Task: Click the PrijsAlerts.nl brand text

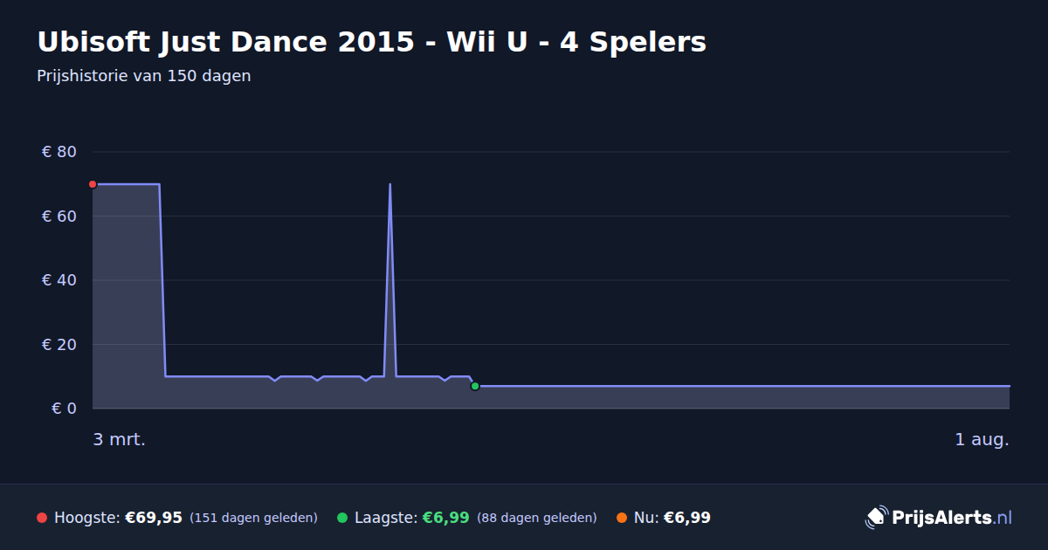Action: click(952, 518)
